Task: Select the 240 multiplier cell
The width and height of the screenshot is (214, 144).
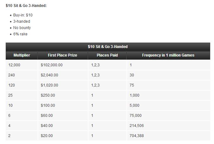Action: coord(12,75)
